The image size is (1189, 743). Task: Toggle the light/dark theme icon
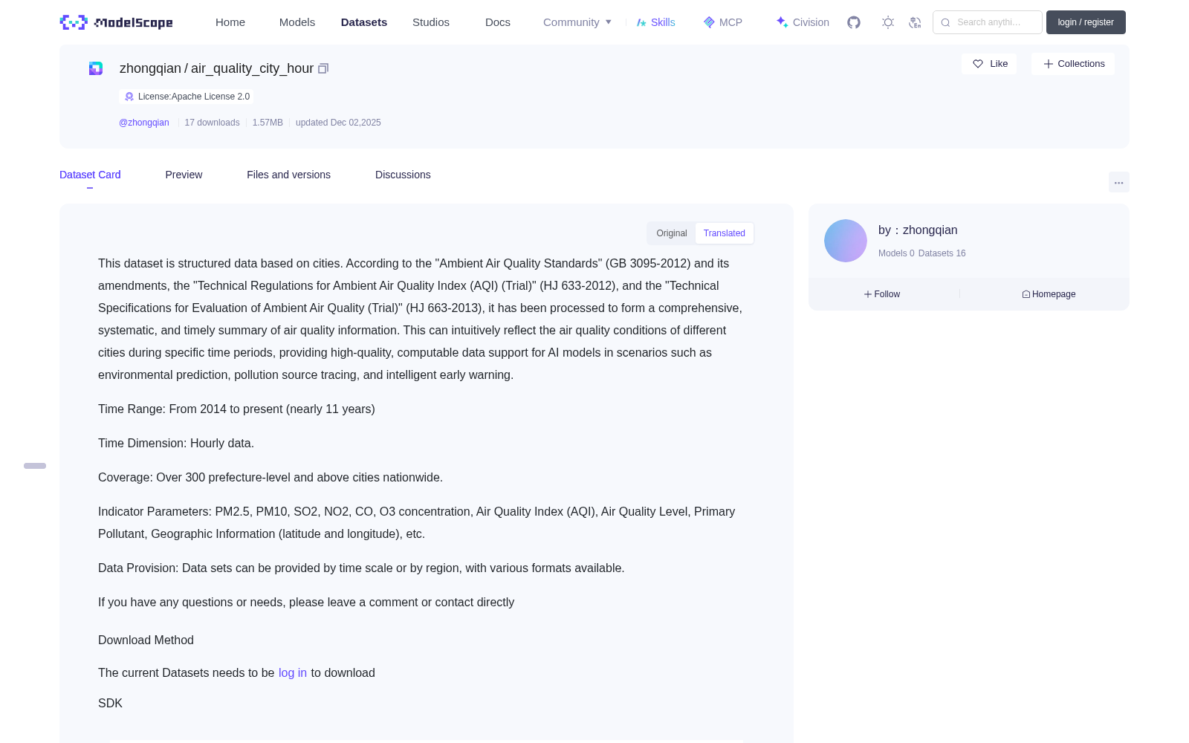[x=888, y=22]
